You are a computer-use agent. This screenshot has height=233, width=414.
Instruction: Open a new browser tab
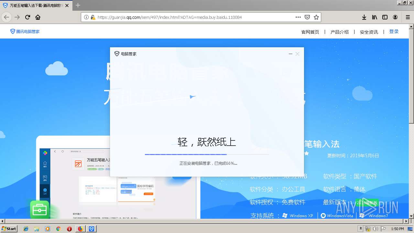coord(78,5)
